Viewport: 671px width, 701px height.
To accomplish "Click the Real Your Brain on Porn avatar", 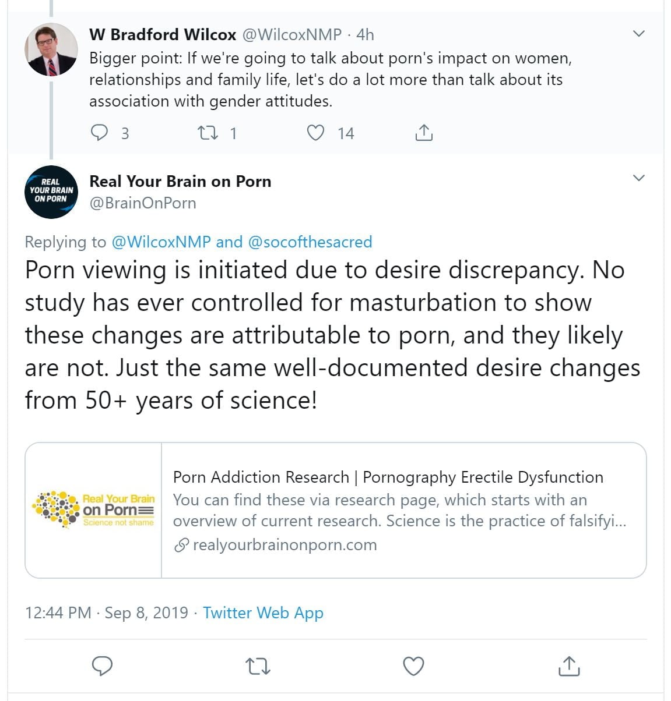I will tap(51, 192).
